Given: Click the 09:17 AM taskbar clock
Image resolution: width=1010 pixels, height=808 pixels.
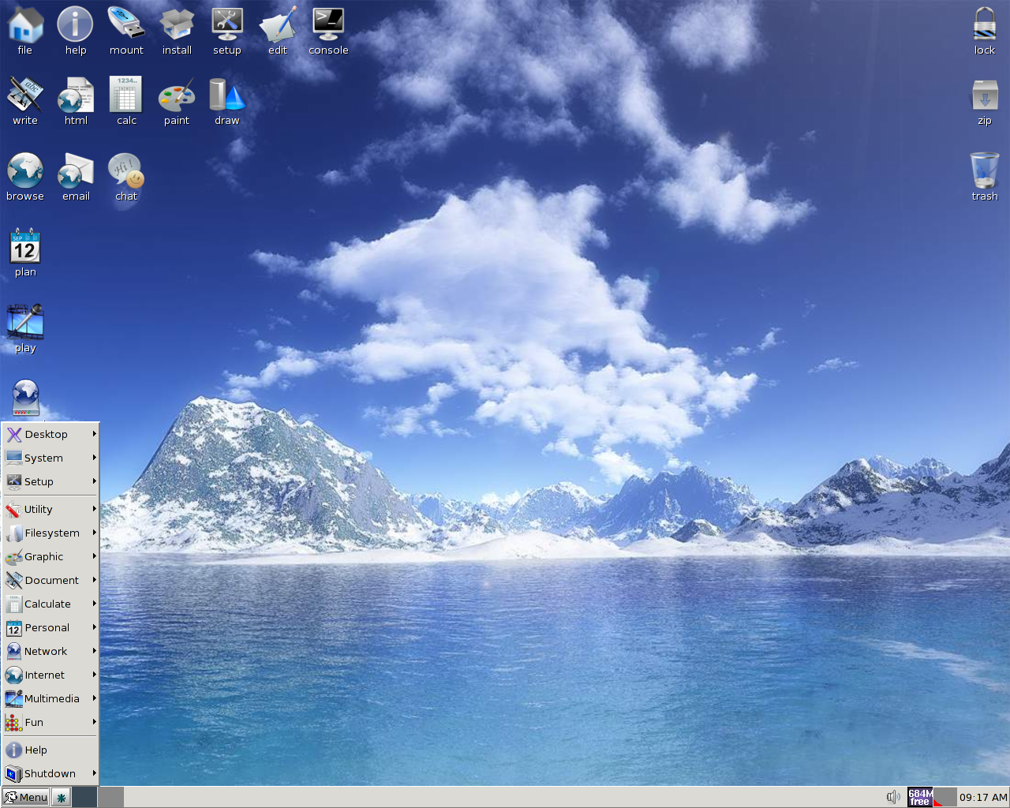Looking at the screenshot, I should coord(983,797).
